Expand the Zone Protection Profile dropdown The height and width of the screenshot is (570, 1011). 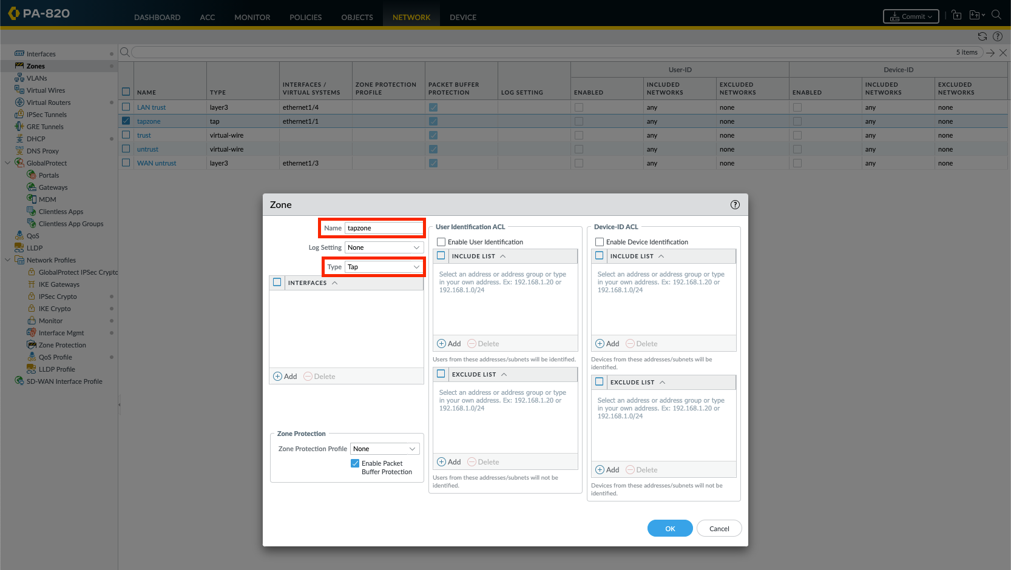point(385,449)
